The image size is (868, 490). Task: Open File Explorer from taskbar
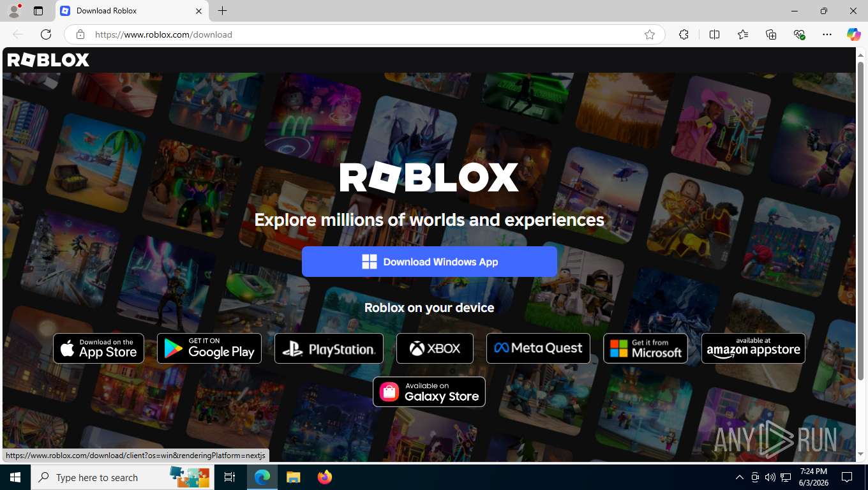click(293, 477)
